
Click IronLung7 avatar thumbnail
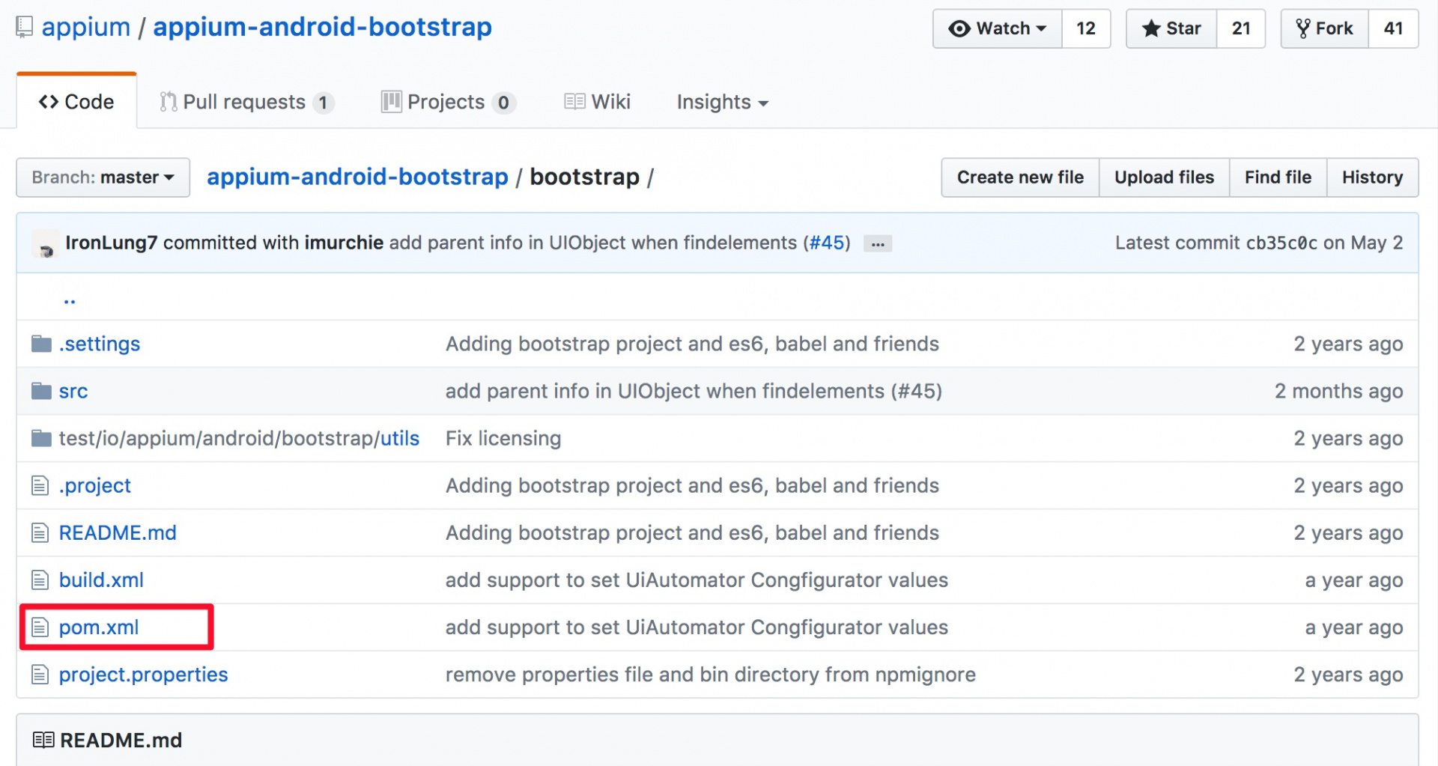[x=46, y=244]
